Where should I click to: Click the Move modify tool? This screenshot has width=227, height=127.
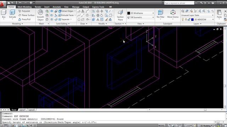(102, 11)
